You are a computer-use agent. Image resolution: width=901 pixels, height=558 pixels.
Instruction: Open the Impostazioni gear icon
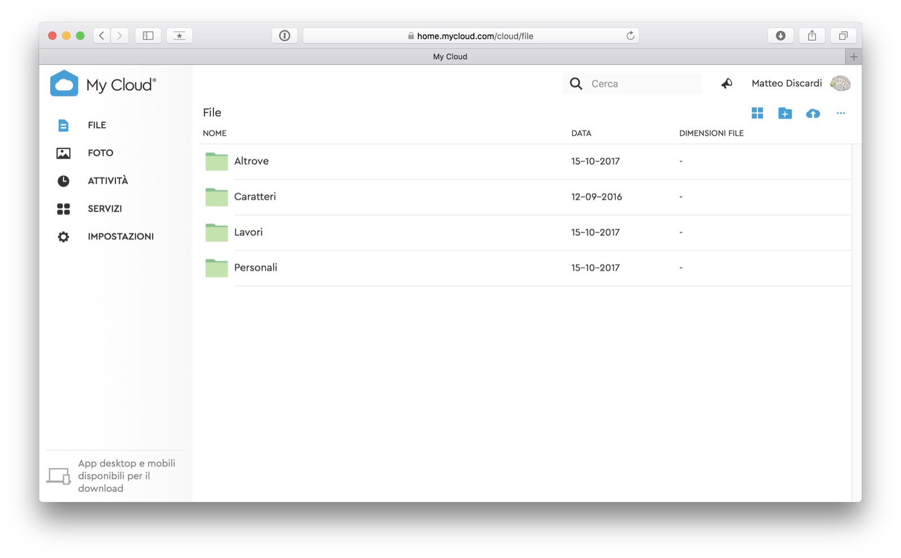click(x=63, y=236)
